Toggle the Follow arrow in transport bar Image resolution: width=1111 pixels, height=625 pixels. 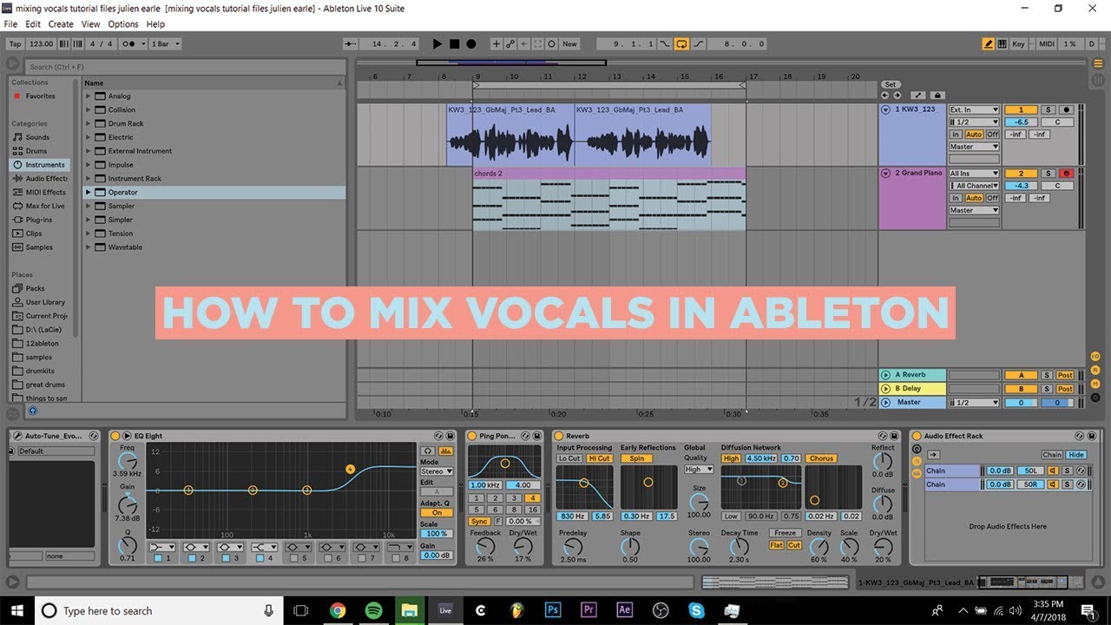coord(350,43)
